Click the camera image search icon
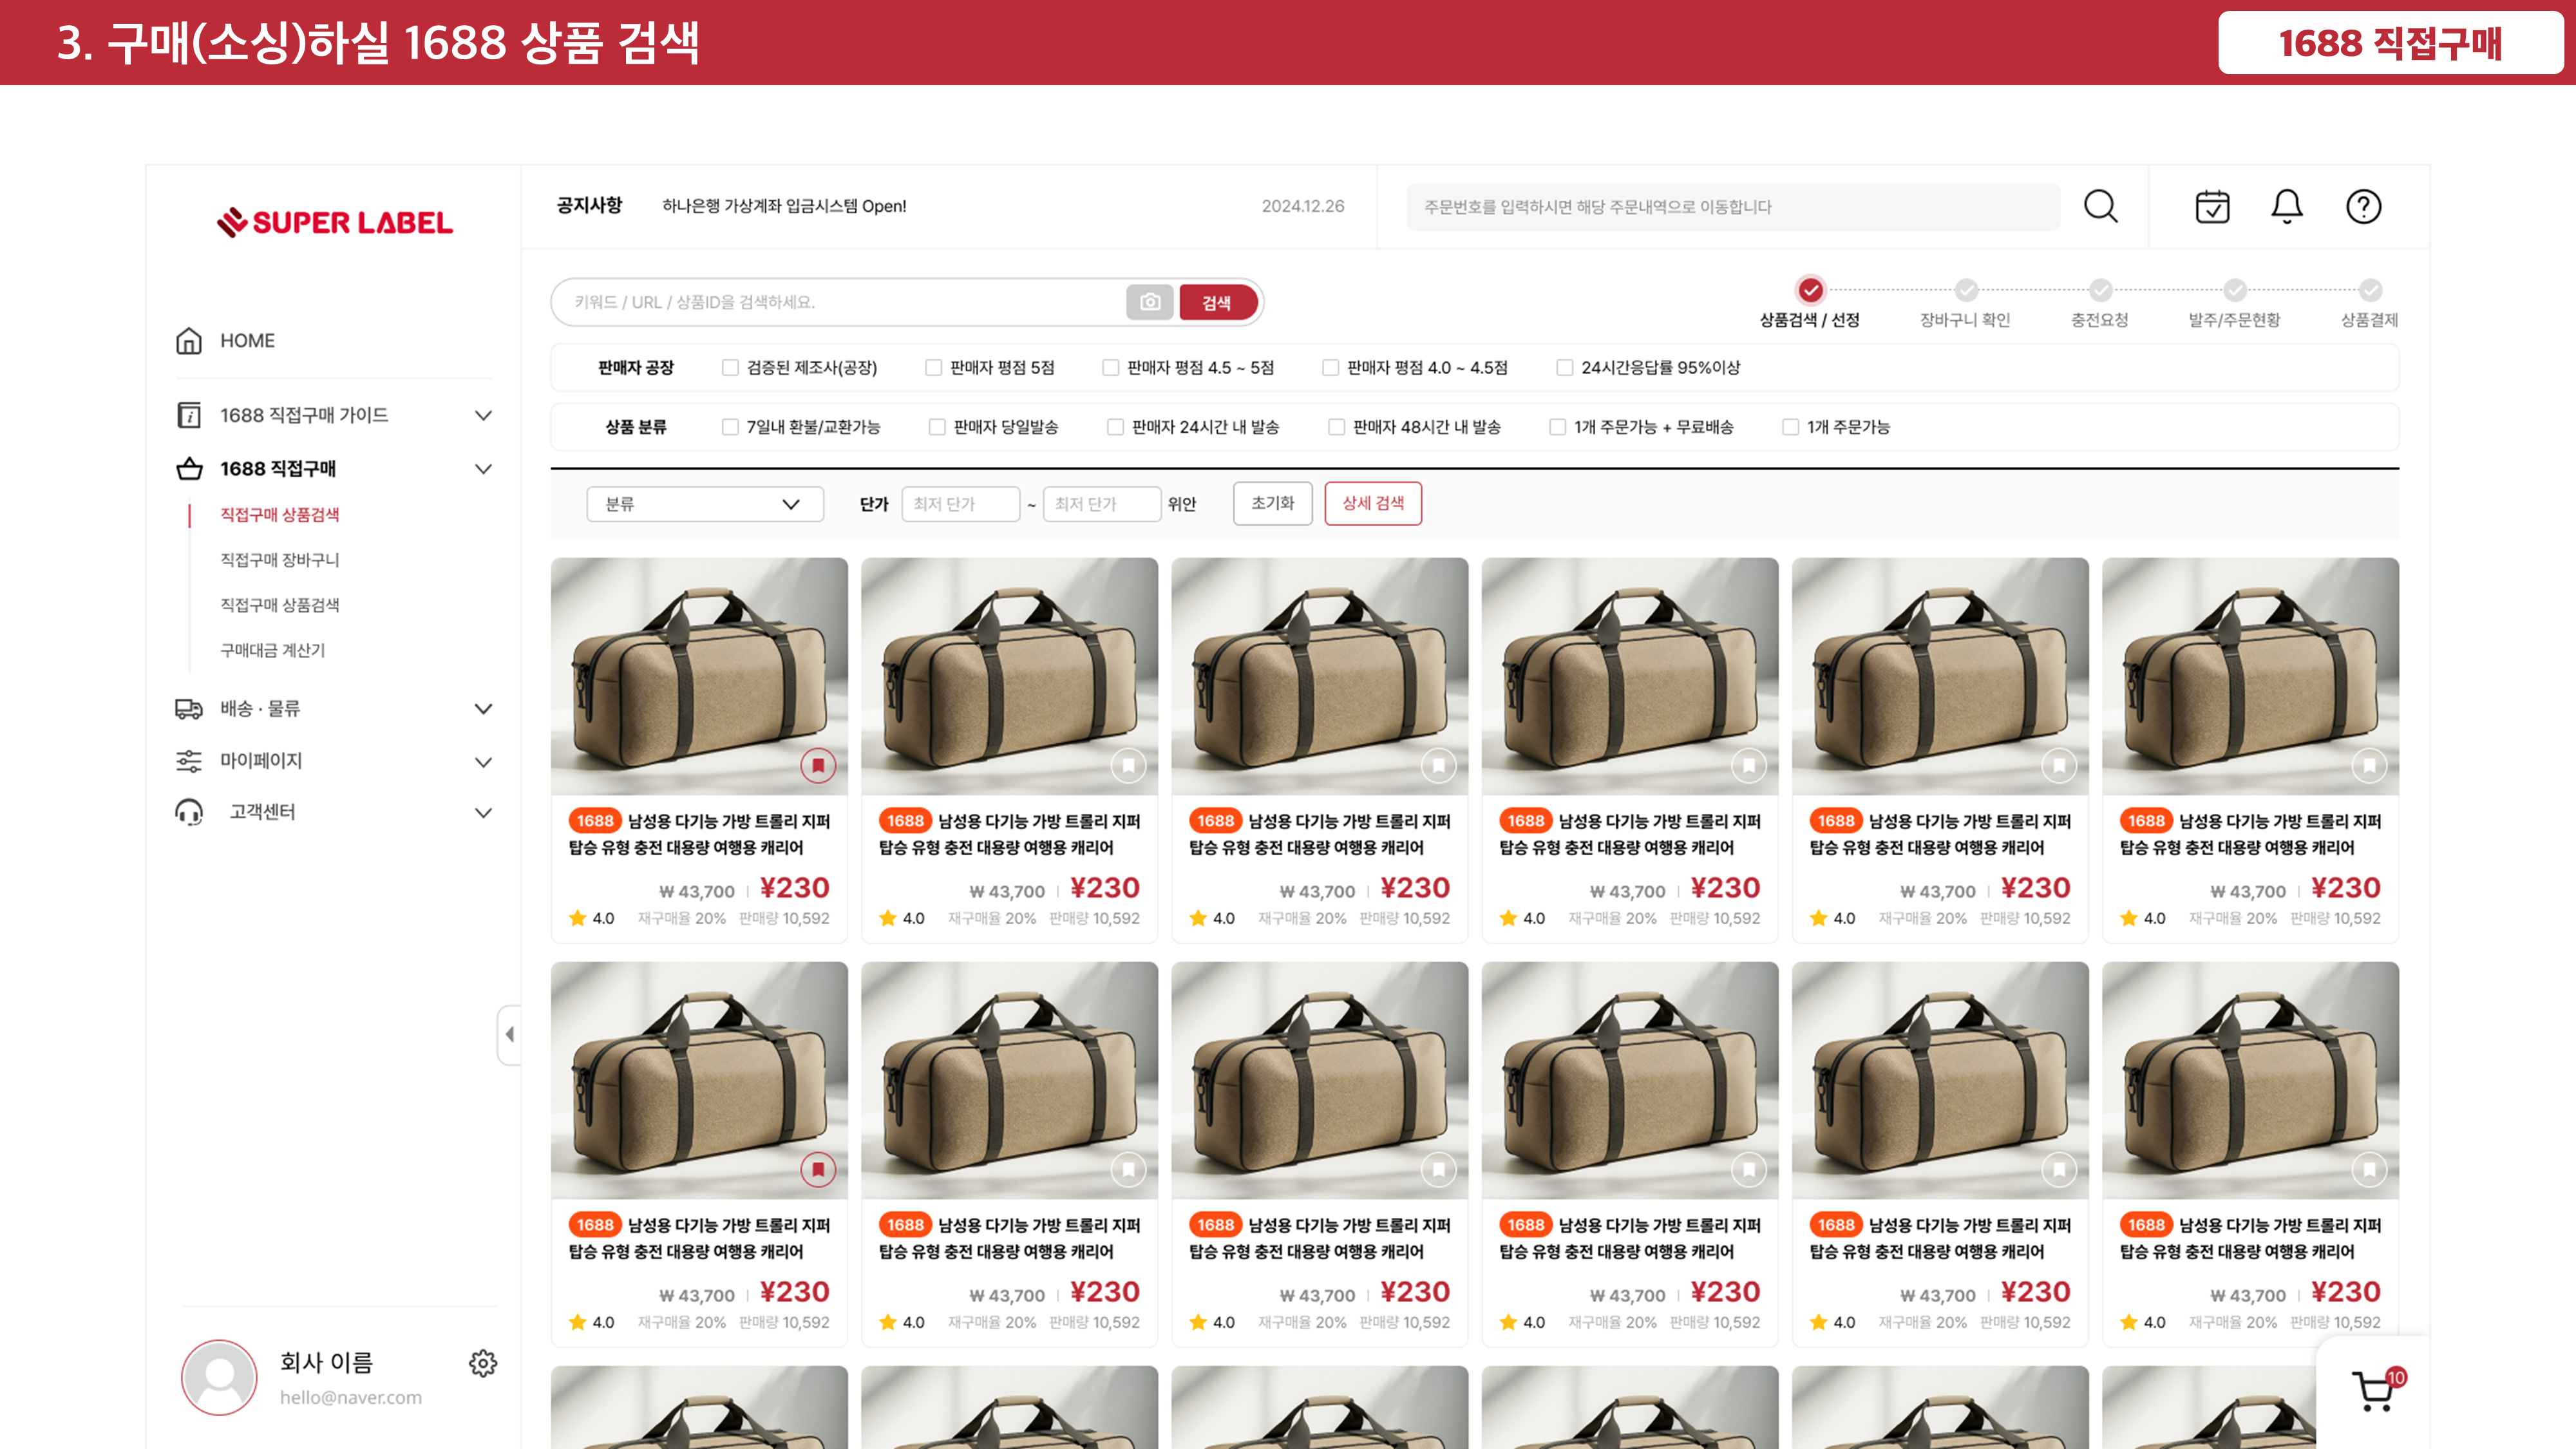 1150,302
